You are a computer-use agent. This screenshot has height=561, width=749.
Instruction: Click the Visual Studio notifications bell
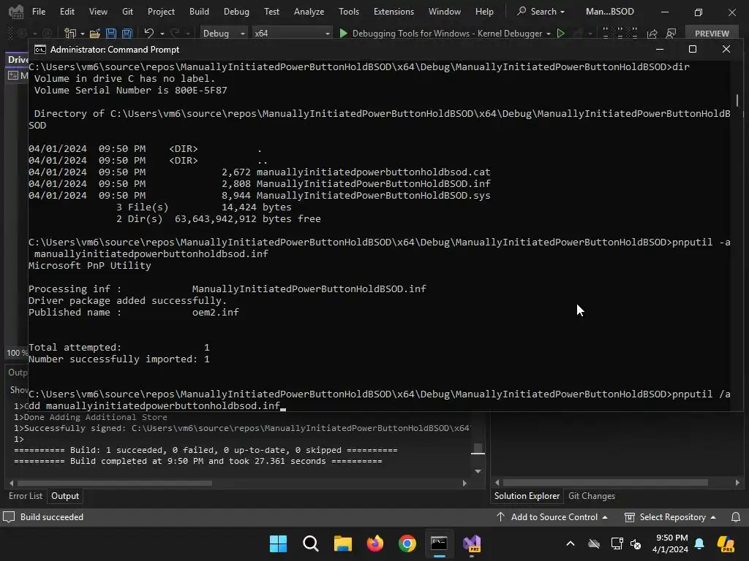click(x=736, y=517)
